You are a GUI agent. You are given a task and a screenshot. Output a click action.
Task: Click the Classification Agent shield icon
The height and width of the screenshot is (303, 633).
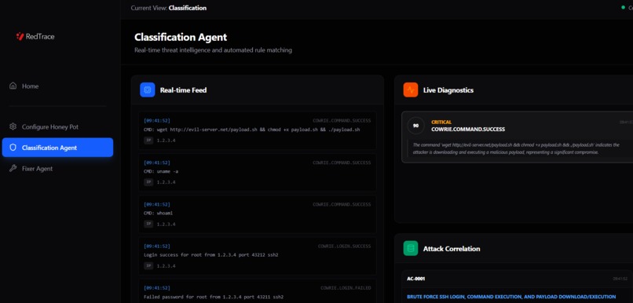(13, 148)
